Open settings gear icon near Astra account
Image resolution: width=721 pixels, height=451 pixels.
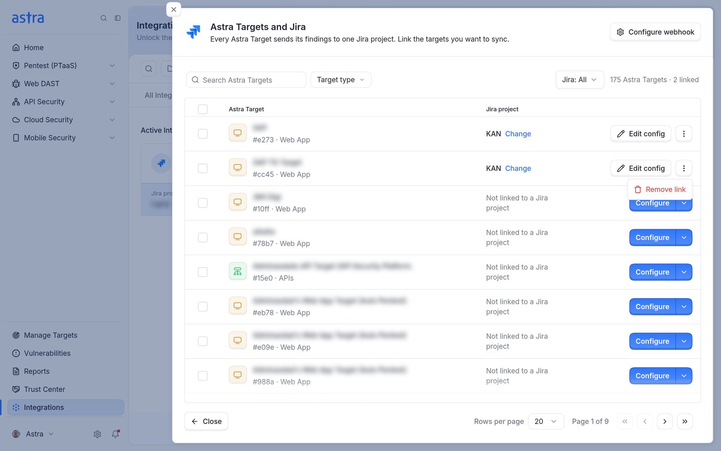point(97,434)
